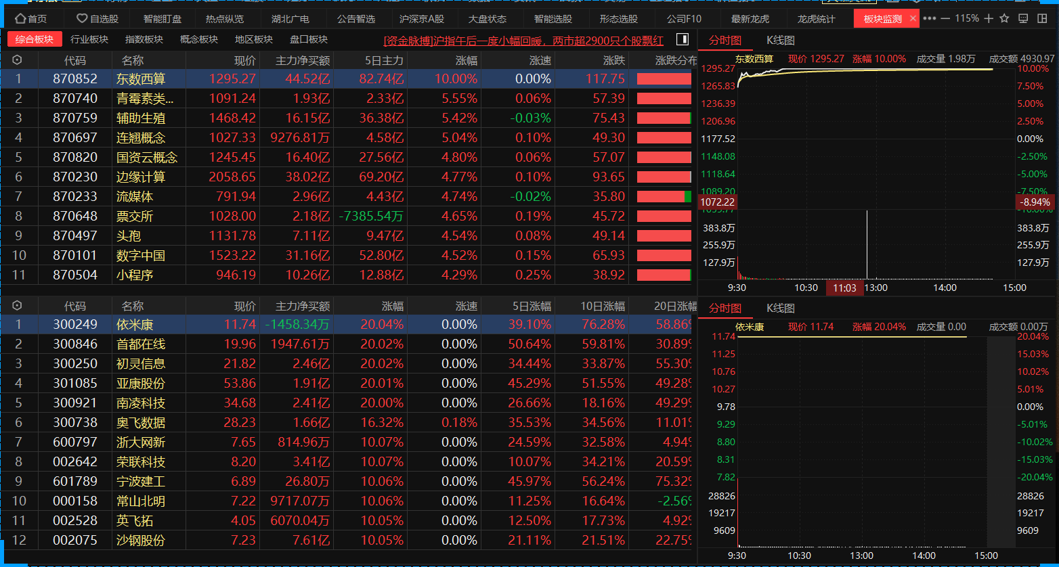Switch upper chart to K线图 tab
This screenshot has height=567, width=1059.
click(x=780, y=41)
